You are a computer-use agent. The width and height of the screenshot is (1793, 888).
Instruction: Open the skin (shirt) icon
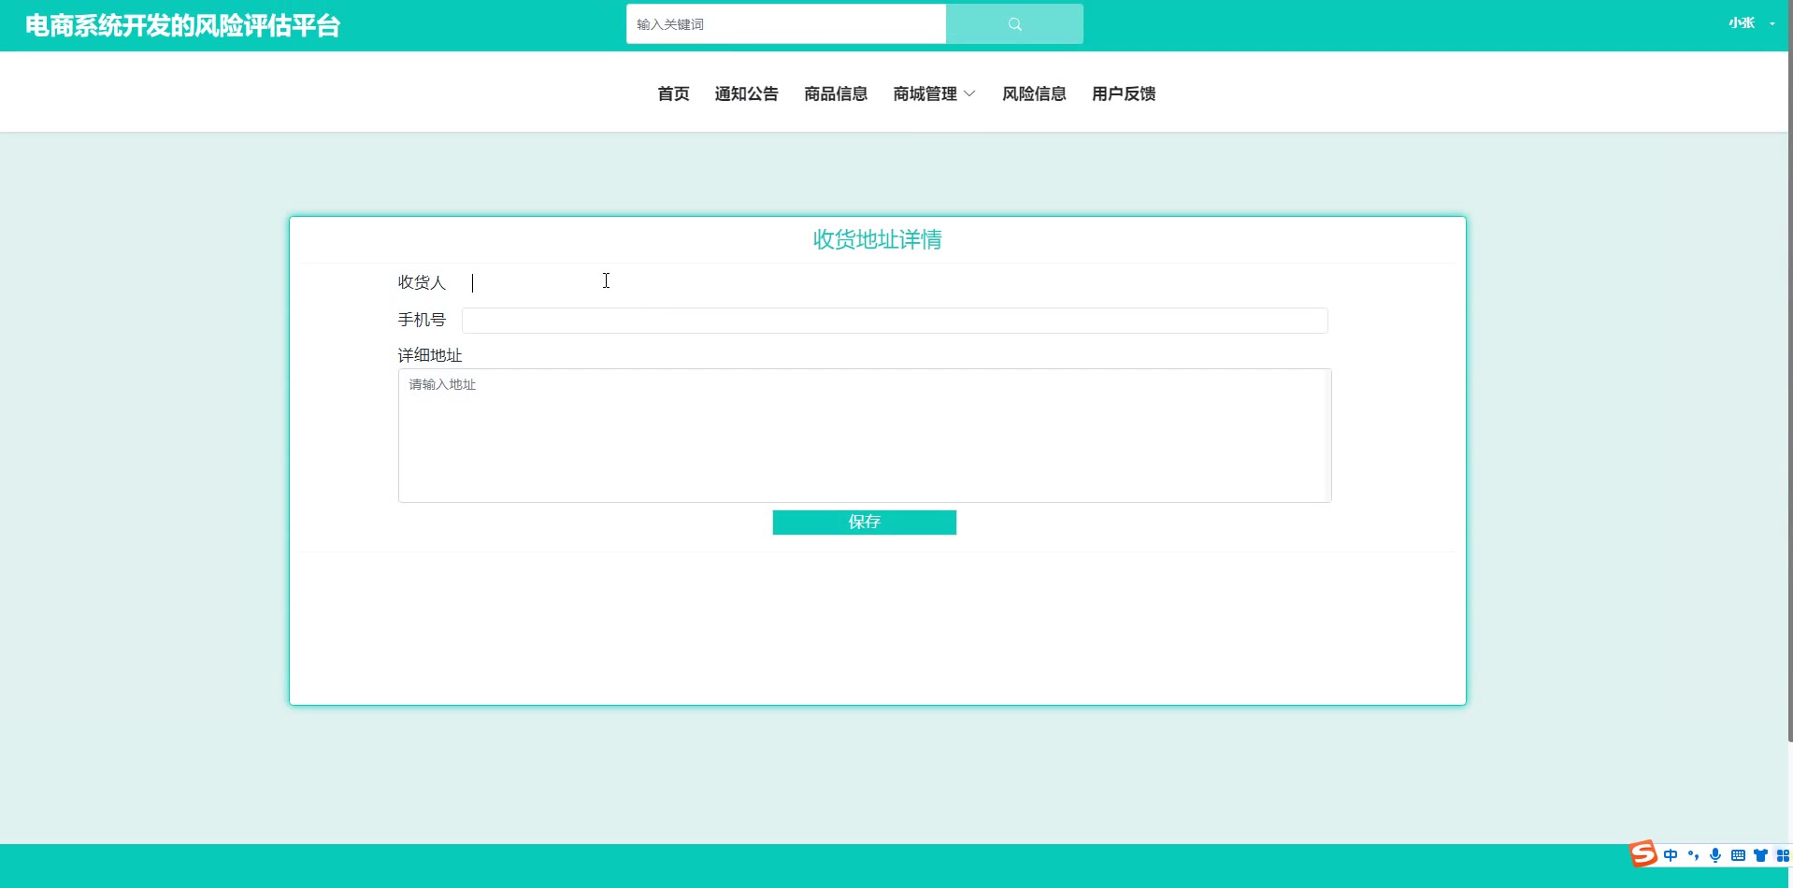coord(1760,855)
